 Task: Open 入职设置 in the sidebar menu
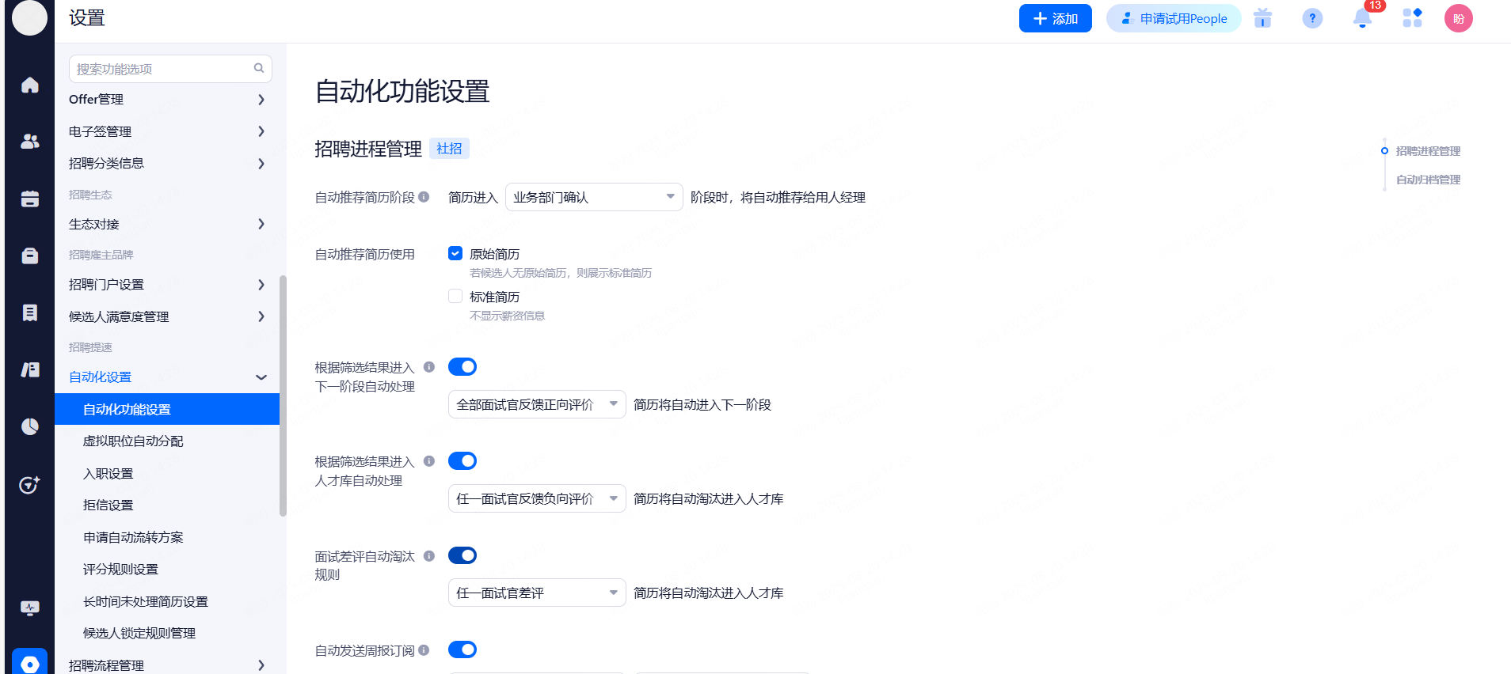pyautogui.click(x=108, y=474)
